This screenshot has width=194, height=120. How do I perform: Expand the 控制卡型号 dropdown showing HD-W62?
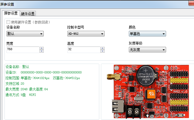86,34
